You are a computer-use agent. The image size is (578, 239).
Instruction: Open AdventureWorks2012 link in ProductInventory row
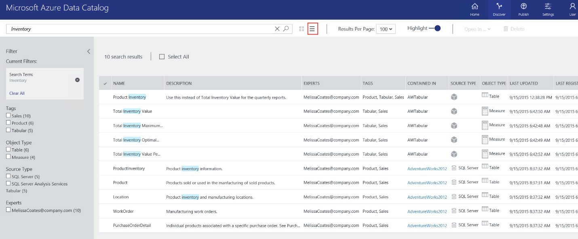click(x=427, y=168)
